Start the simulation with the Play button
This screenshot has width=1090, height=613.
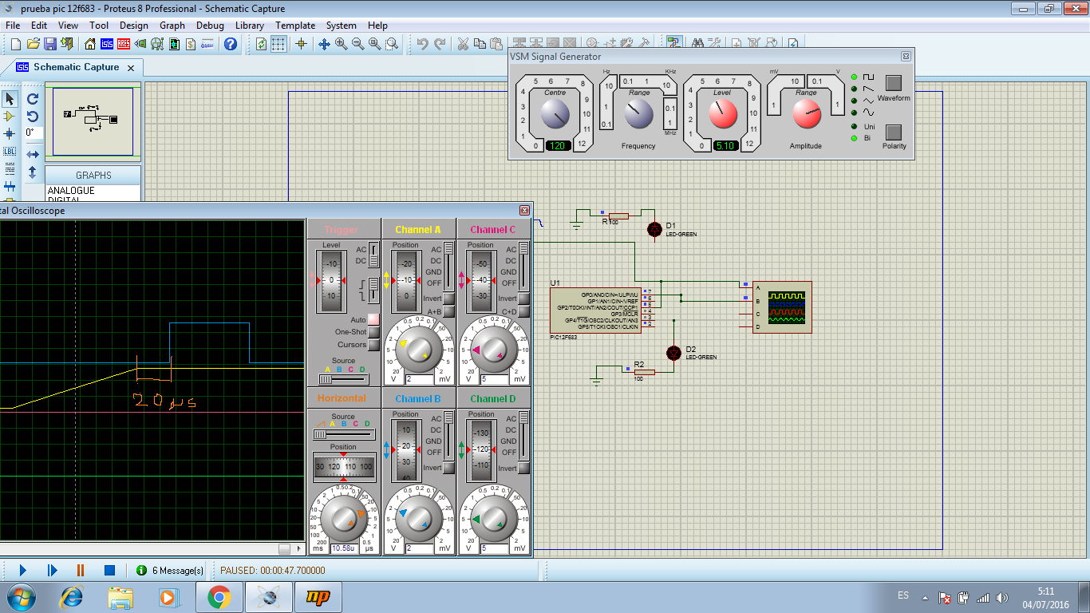tap(23, 570)
